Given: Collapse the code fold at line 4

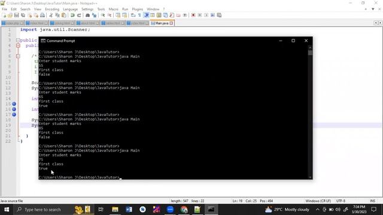Looking at the screenshot, I should click(18, 45).
